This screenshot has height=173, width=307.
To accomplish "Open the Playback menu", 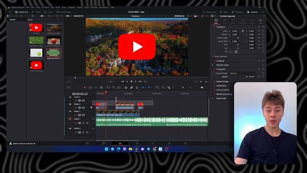I will 71,8.
